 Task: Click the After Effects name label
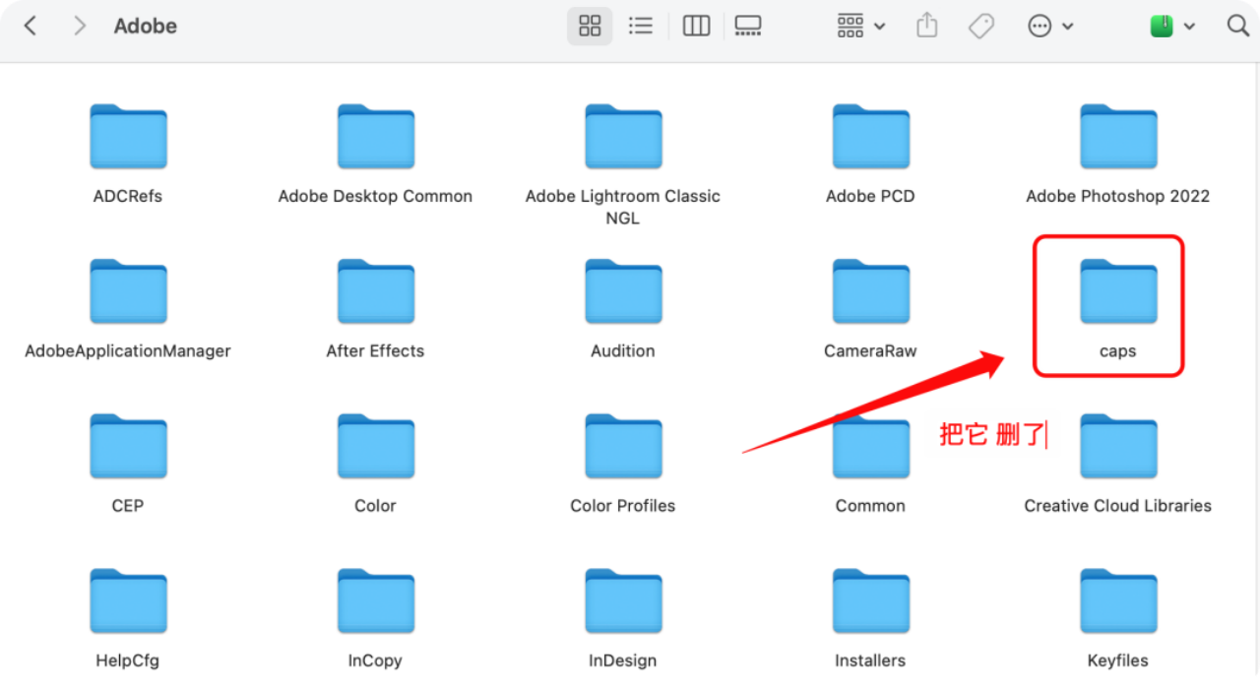(375, 350)
